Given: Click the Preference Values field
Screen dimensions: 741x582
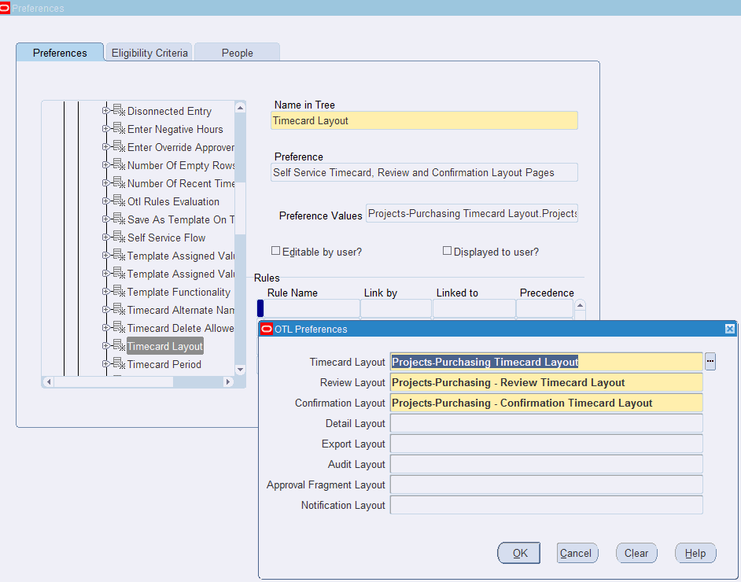Looking at the screenshot, I should point(472,213).
